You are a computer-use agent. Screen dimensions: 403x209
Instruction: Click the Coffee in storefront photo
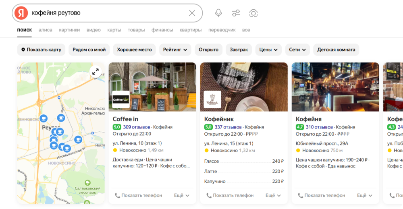152,87
